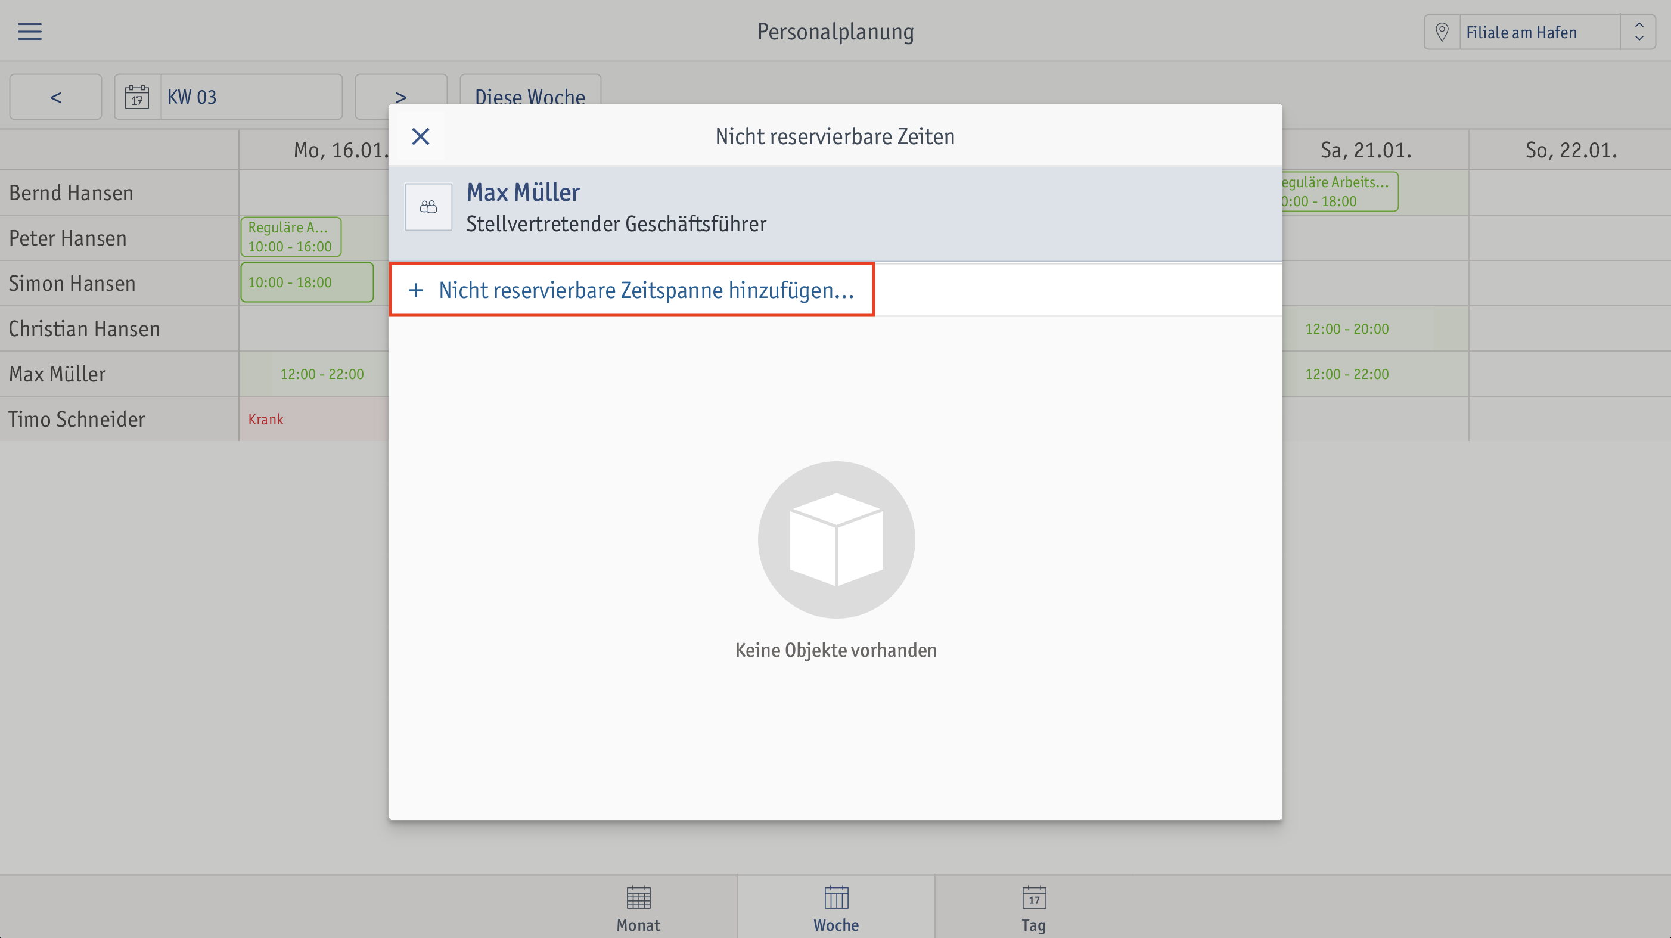Click the empty box placeholder icon
The width and height of the screenshot is (1671, 938).
click(836, 540)
